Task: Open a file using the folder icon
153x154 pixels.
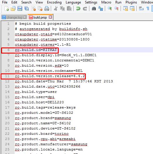Action: click(x=13, y=8)
